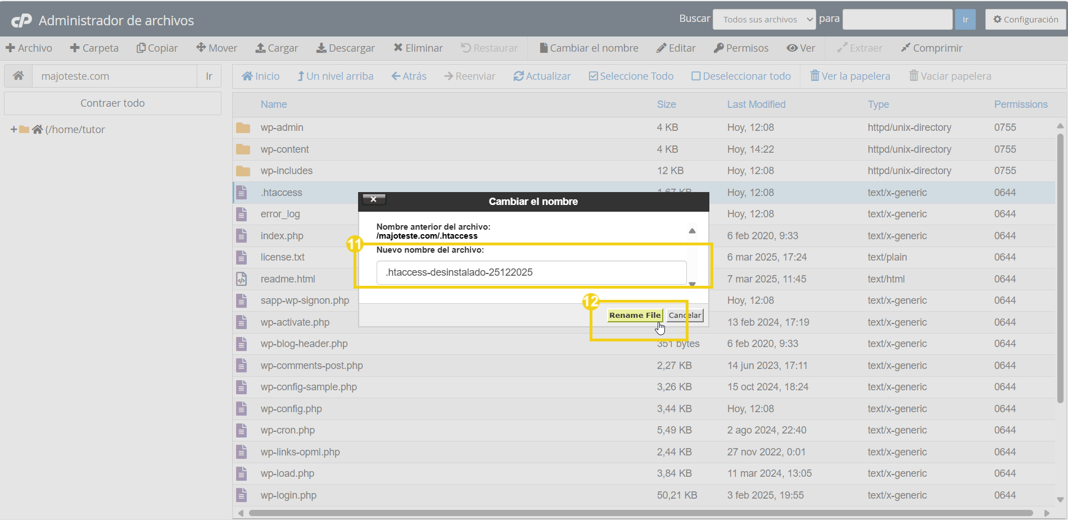This screenshot has height=520, width=1068.
Task: Click Seleccione Todo checkbox button
Action: tap(631, 76)
